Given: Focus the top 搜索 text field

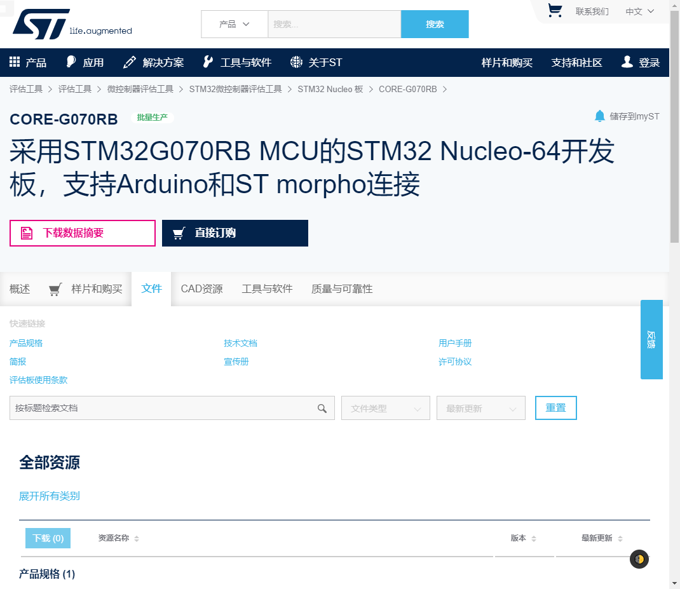Looking at the screenshot, I should (x=334, y=24).
